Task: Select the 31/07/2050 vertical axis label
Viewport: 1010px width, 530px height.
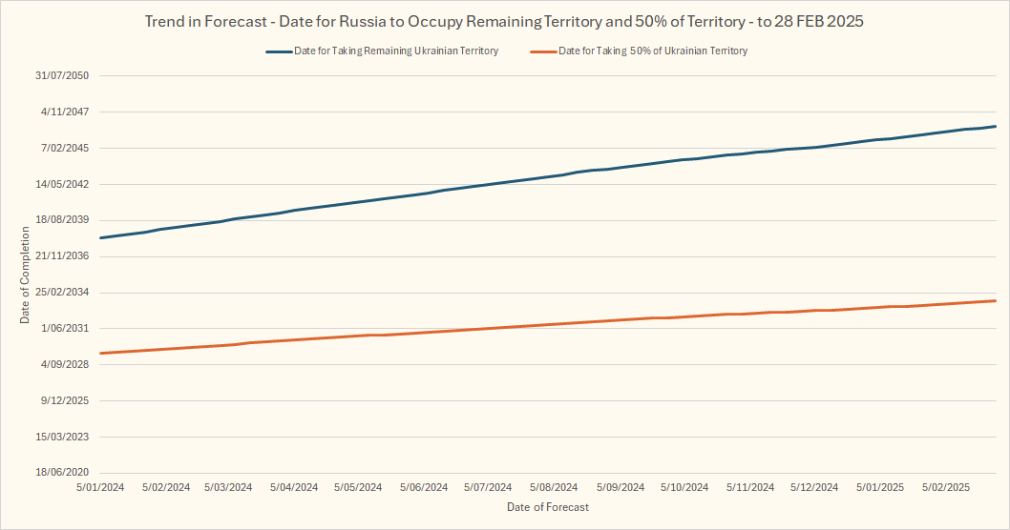Action: [62, 75]
